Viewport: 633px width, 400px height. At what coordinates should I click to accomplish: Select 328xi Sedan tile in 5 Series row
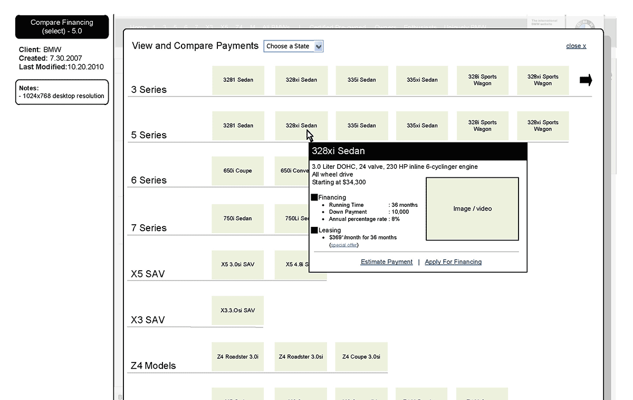click(301, 126)
